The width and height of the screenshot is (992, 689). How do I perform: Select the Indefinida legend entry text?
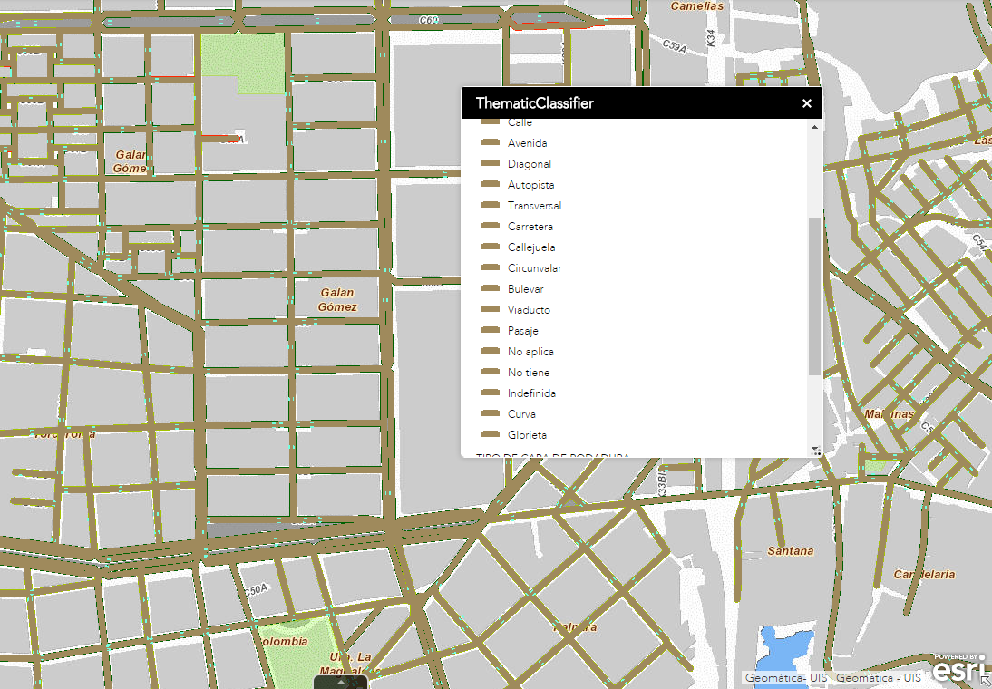click(x=531, y=393)
